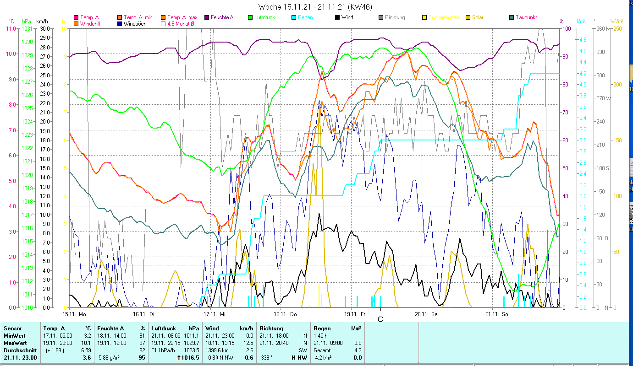
Task: Click the average wind direction SW
Action: 303,350
